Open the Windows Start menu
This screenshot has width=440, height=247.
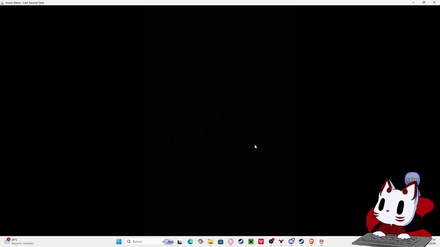[119, 242]
